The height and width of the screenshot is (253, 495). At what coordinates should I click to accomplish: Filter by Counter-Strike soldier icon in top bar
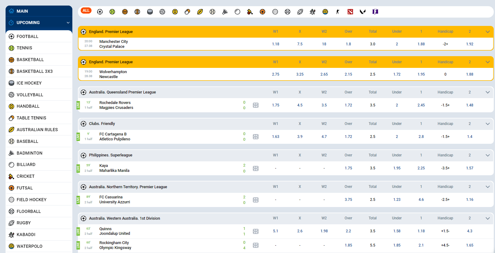click(338, 12)
